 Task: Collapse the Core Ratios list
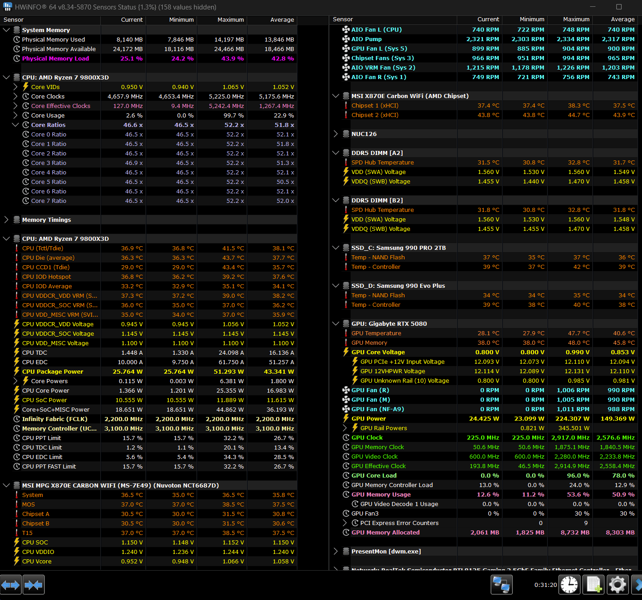click(x=15, y=125)
